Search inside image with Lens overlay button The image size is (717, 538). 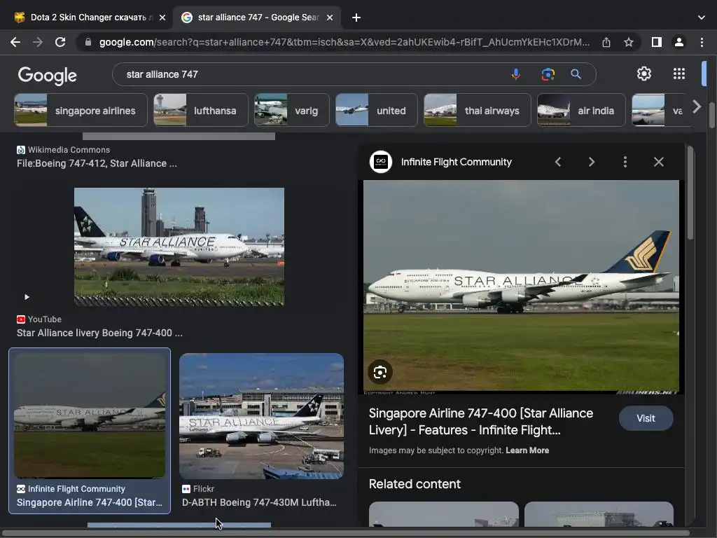point(380,372)
